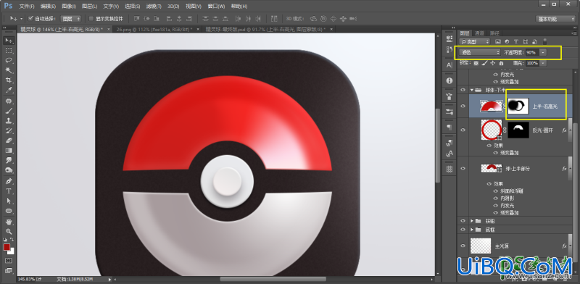Screen dimensions: 580x284
Task: Hide the 按钮 group layer
Action: [463, 221]
